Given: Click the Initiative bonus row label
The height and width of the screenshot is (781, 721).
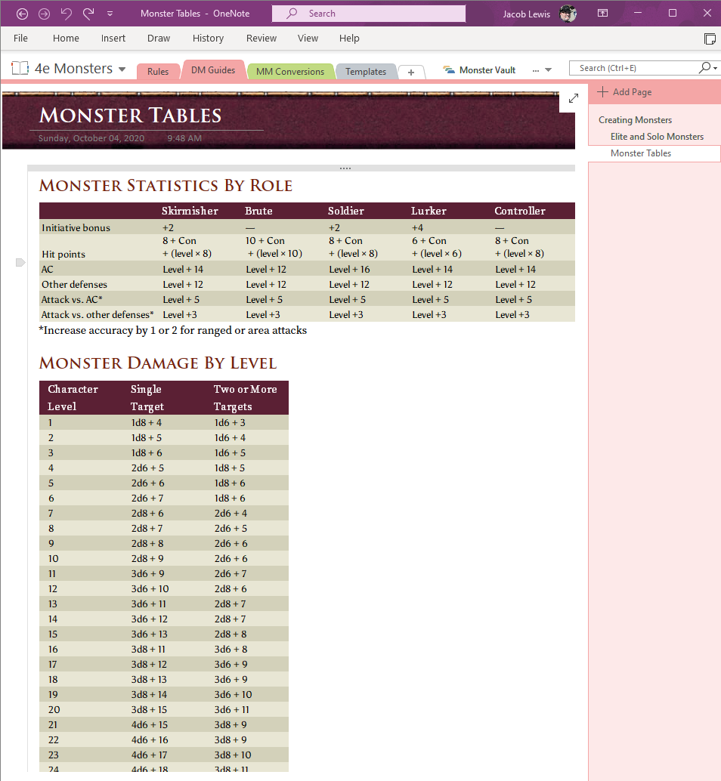Looking at the screenshot, I should [x=76, y=227].
